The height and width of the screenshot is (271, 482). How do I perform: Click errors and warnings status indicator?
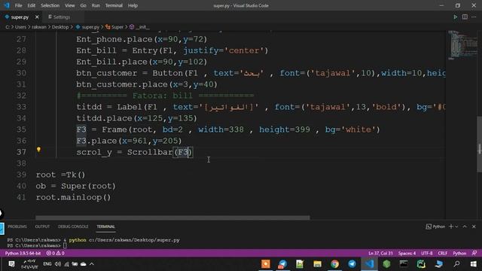tap(55, 253)
